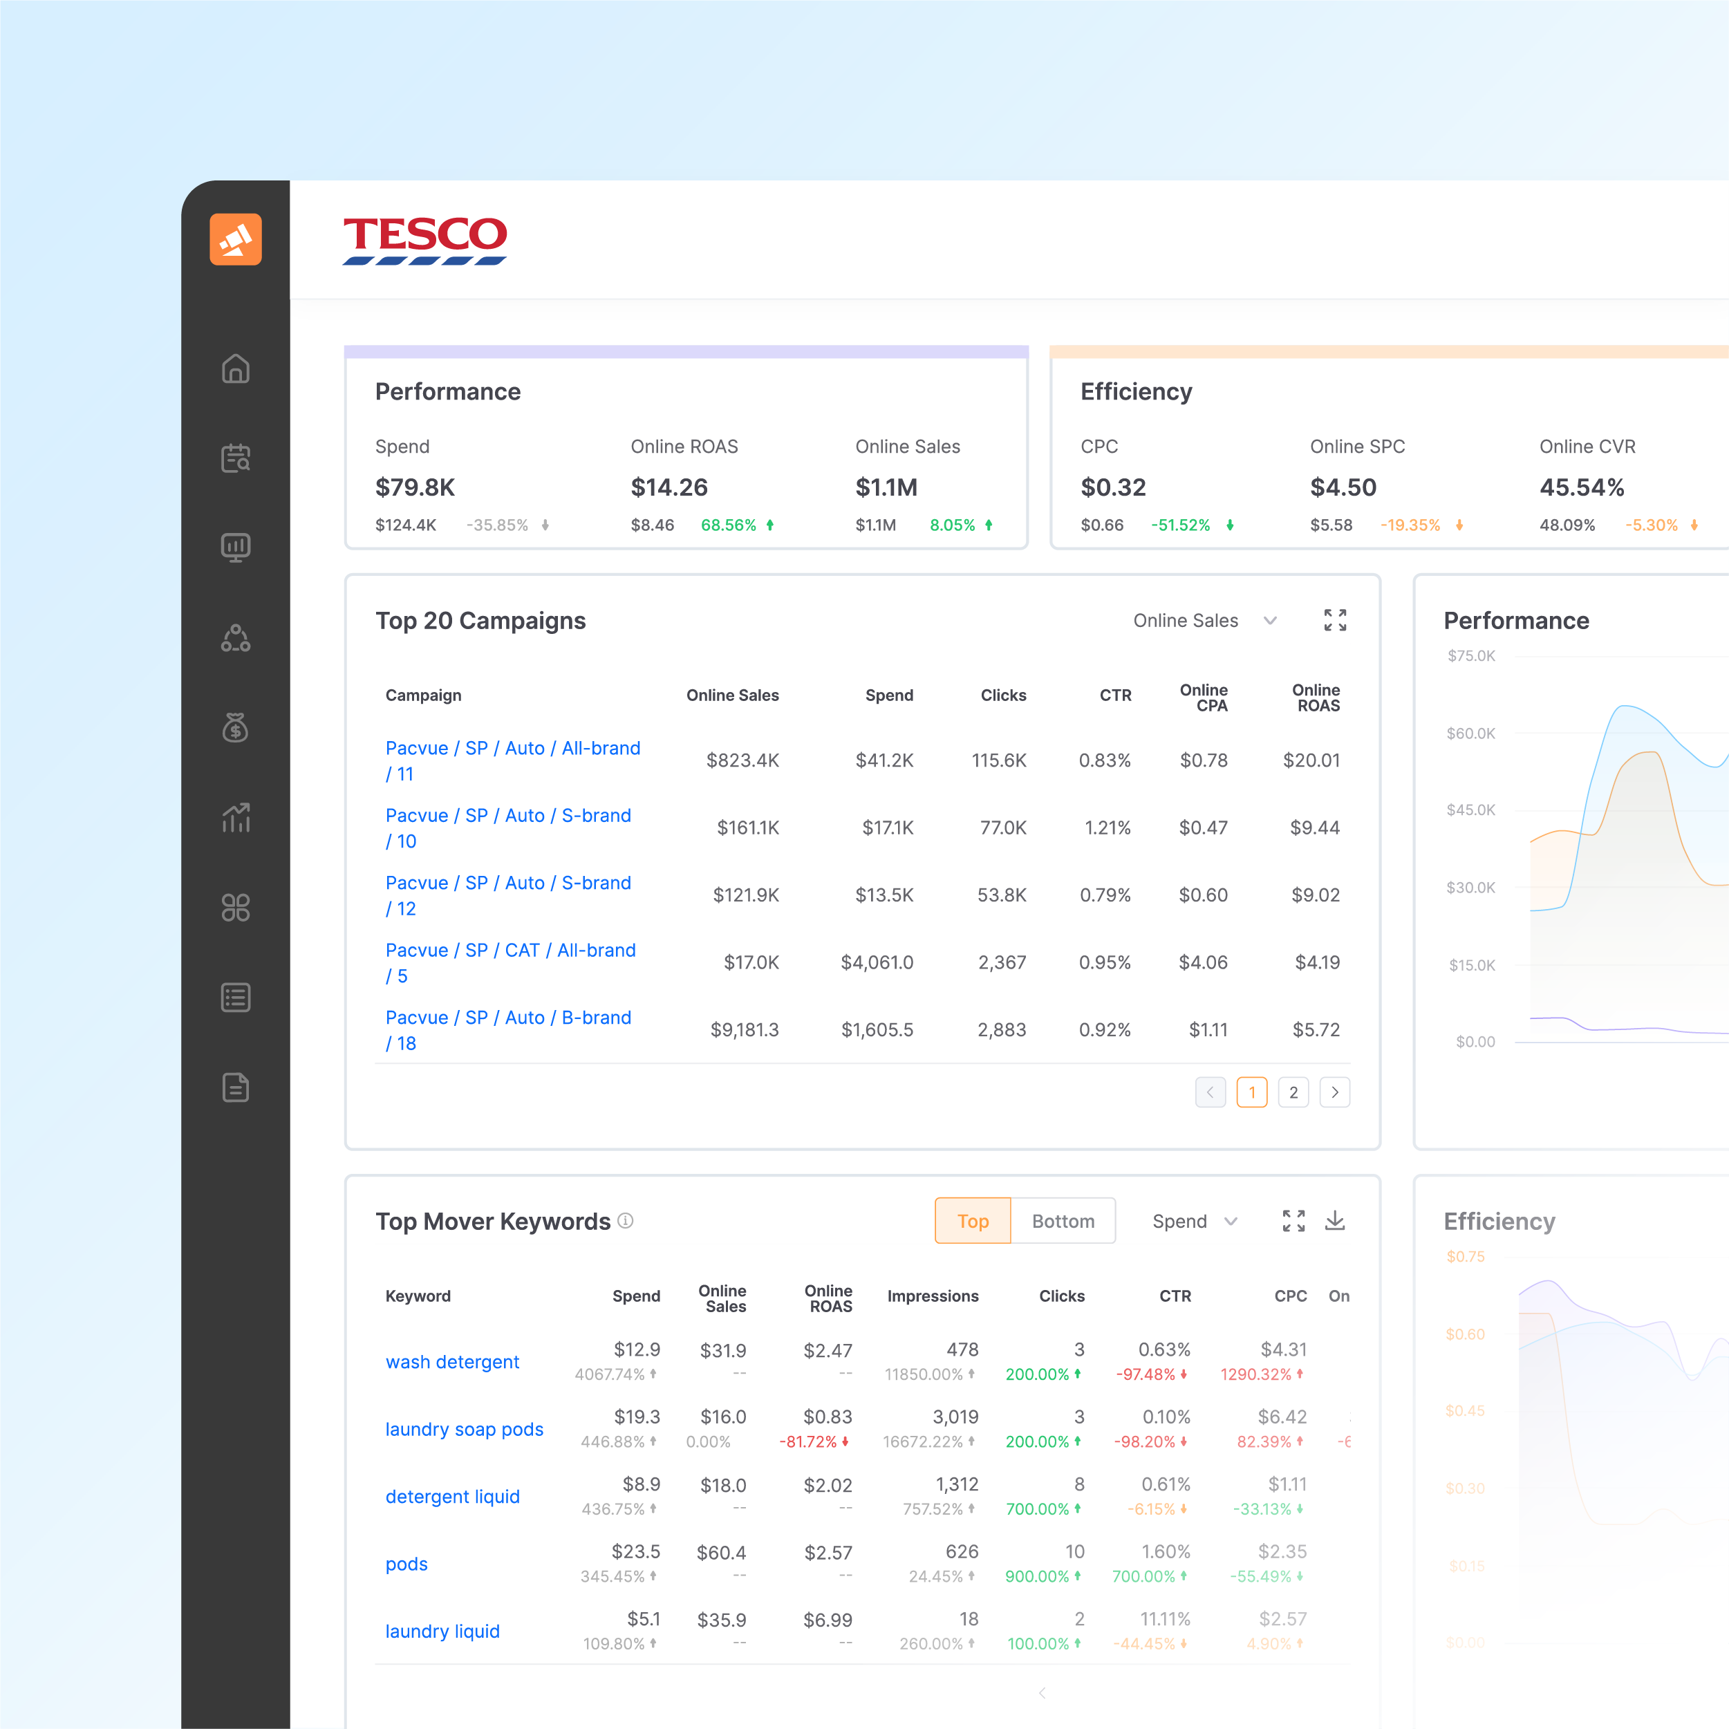
Task: Click the home icon in sidebar
Action: (x=235, y=368)
